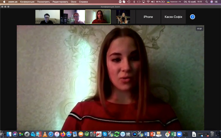The image size is (221, 138).
Task: Open VLC cone icon in the Dock
Action: click(x=45, y=134)
